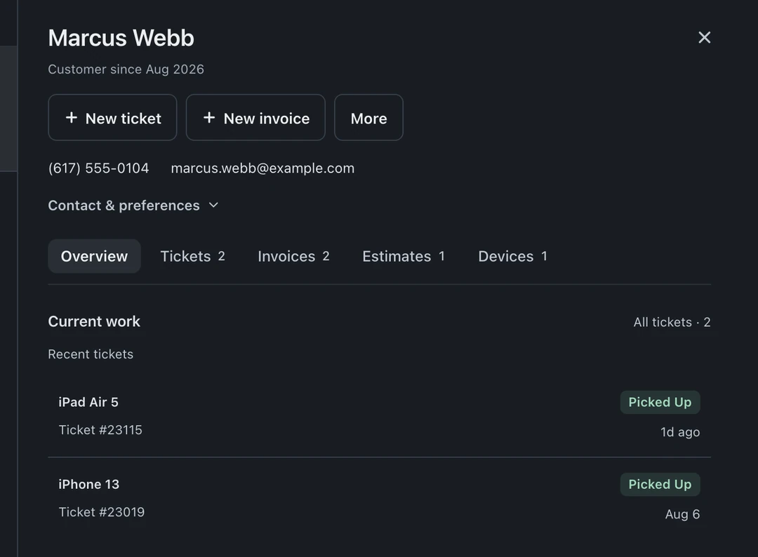Viewport: 758px width, 557px height.
Task: Click the 1d ago timestamp
Action: pos(680,432)
